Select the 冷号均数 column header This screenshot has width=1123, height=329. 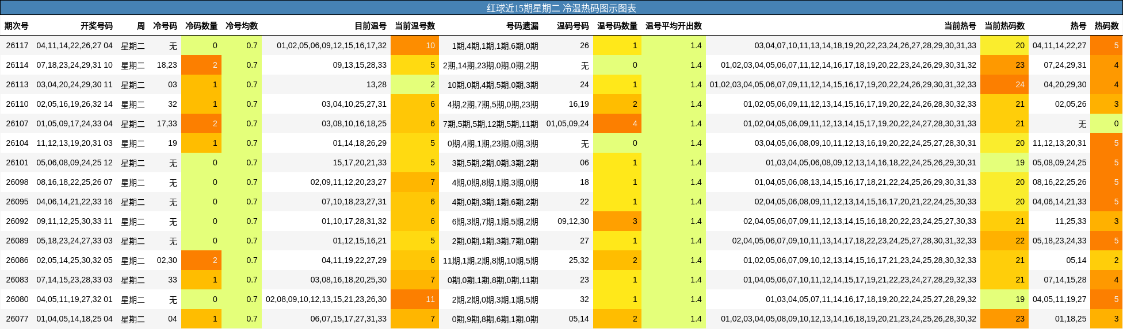[242, 26]
